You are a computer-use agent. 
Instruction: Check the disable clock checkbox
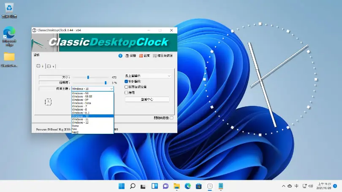126,92
